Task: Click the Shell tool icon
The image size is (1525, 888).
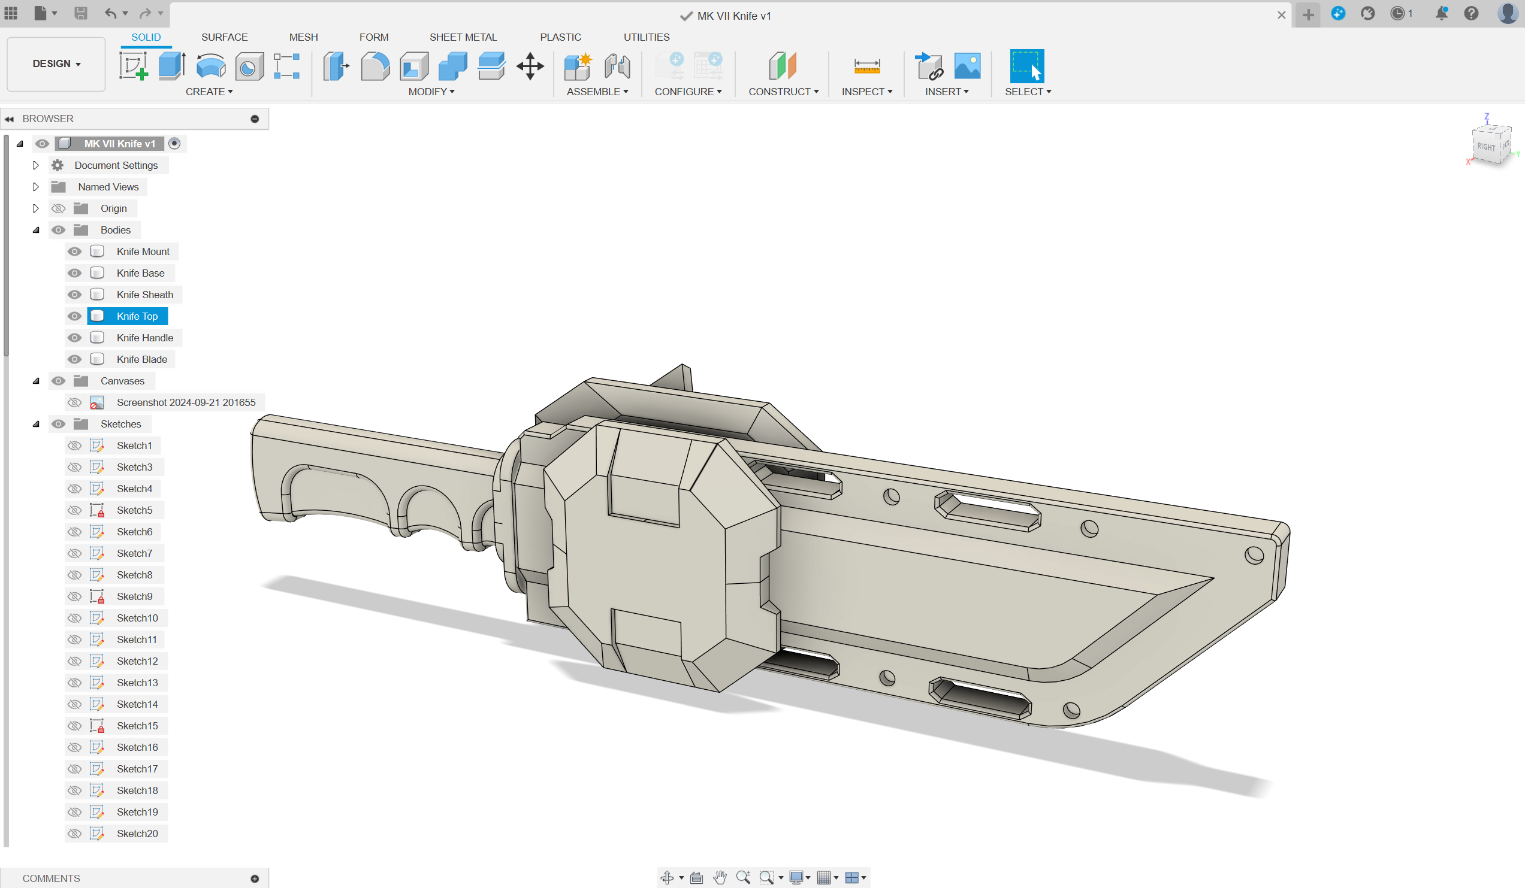Action: coord(414,66)
